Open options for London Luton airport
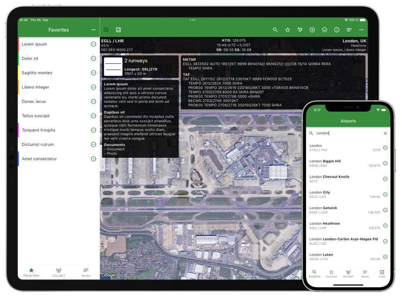402x296 pixels. coord(385,257)
